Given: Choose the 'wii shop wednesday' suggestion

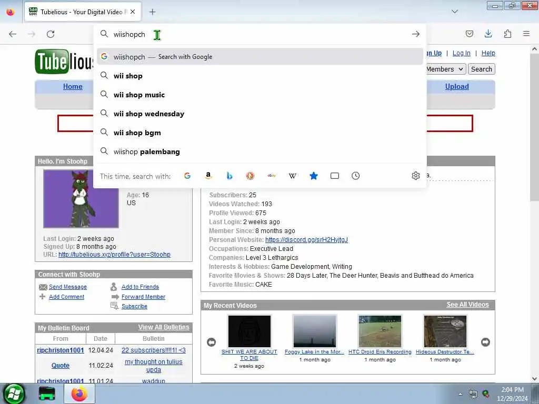Looking at the screenshot, I should [260, 114].
